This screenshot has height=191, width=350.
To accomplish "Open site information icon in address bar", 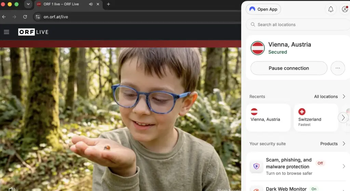I will click(x=38, y=17).
